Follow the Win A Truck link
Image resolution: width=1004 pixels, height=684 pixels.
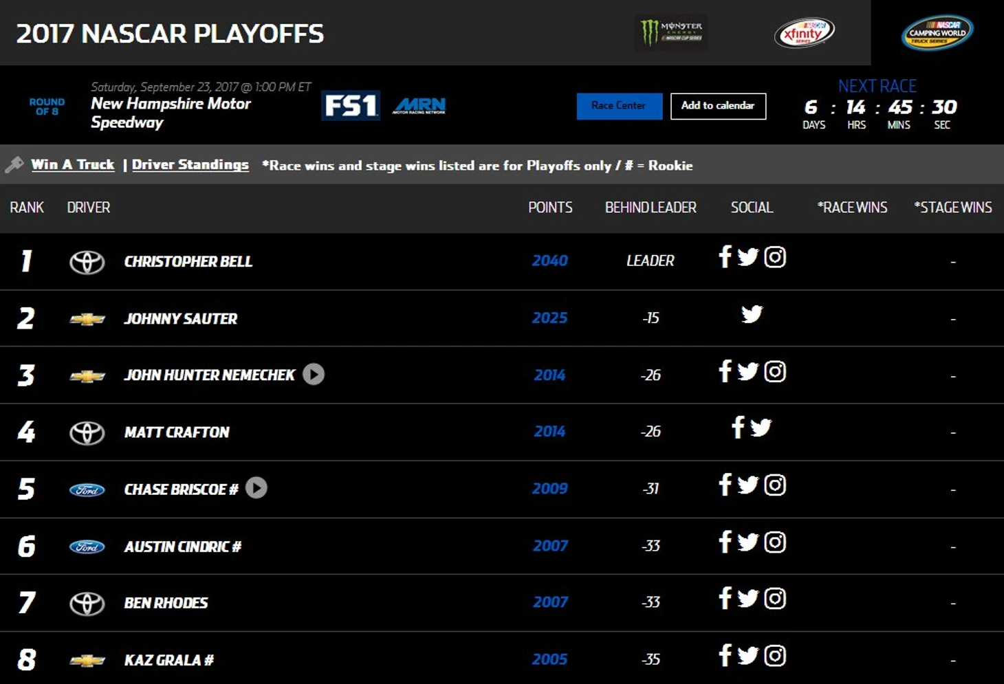point(73,164)
